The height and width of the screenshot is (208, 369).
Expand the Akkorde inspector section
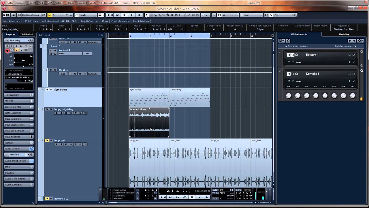(19, 101)
